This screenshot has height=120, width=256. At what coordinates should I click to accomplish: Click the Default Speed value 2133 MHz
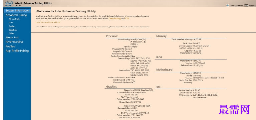[198, 48]
